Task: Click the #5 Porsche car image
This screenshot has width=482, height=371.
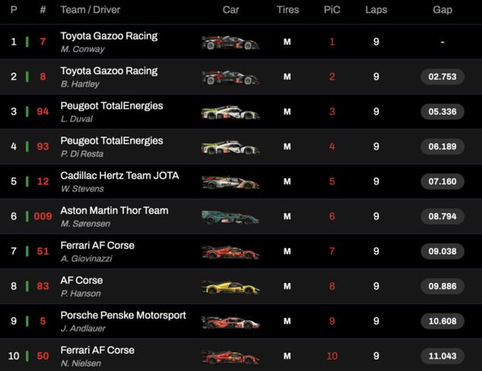Action: click(230, 322)
